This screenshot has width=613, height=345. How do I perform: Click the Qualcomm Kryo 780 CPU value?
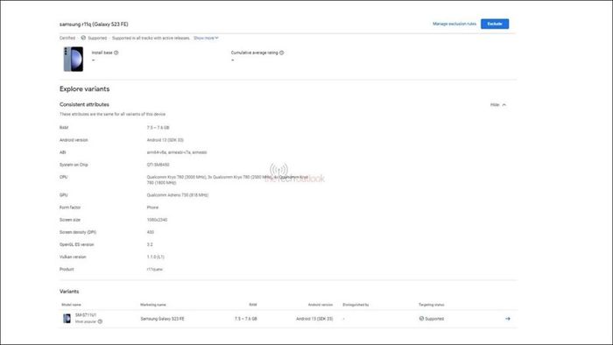tap(228, 180)
